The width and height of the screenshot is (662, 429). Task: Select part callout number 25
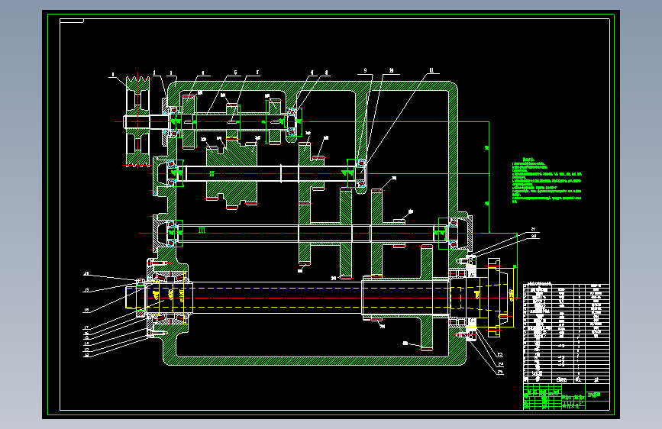point(500,373)
